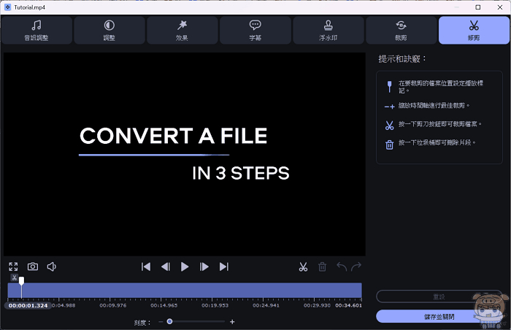Jump to end of video

(224, 267)
